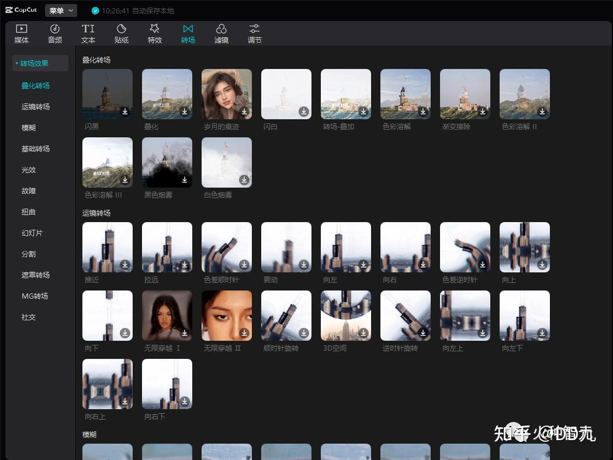Click the auto-save status checkmark icon
This screenshot has height=460, width=613.
(x=95, y=11)
